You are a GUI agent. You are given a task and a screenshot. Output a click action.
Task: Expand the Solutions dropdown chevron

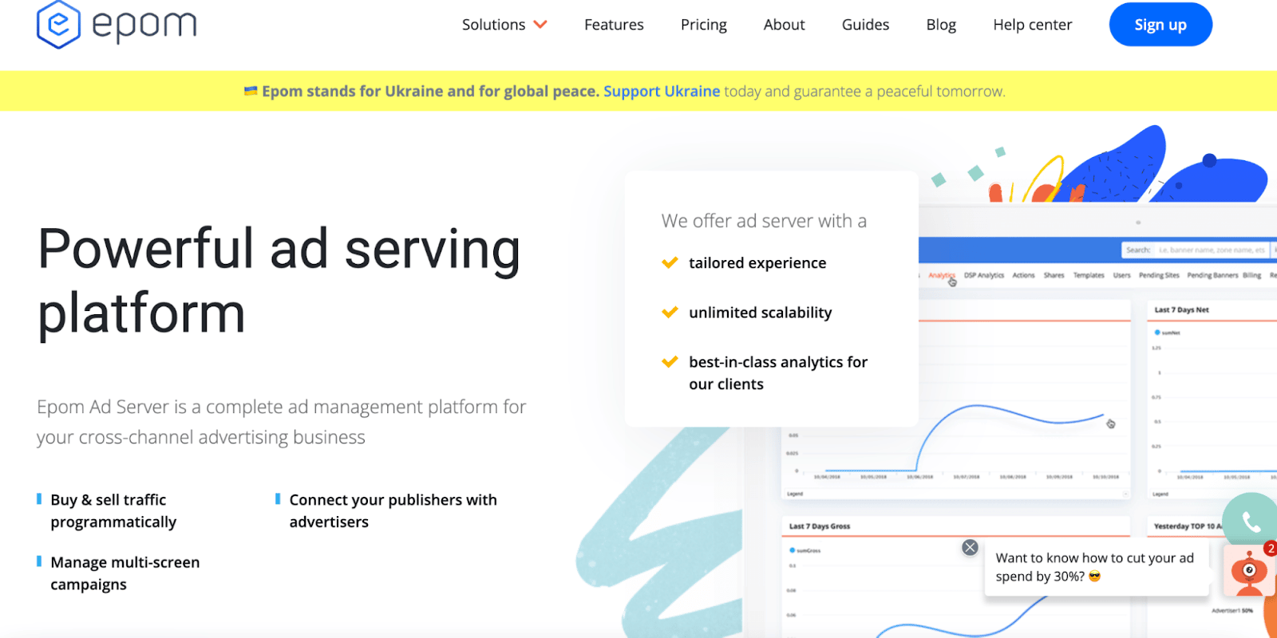tap(540, 25)
